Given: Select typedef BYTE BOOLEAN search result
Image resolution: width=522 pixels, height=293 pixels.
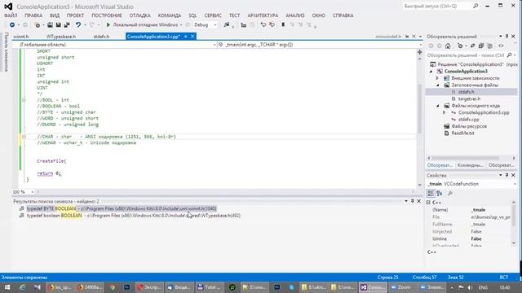Looking at the screenshot, I should click(x=122, y=208).
